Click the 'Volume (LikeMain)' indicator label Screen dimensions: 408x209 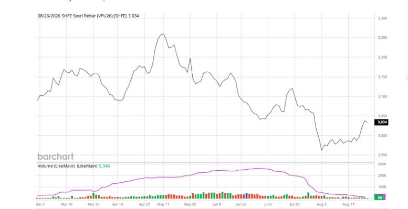click(x=56, y=166)
